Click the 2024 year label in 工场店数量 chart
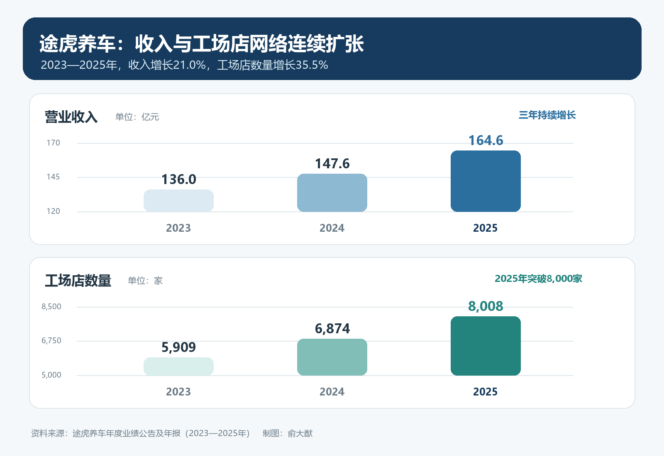 [x=332, y=392]
